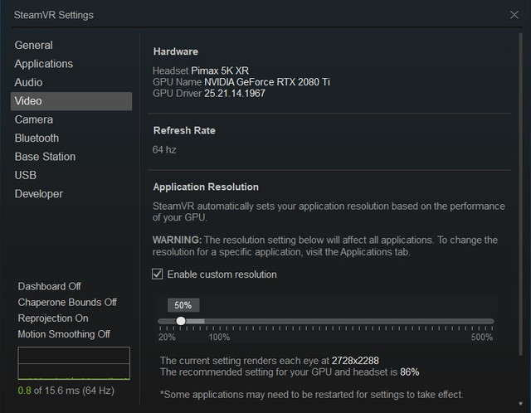Image resolution: width=531 pixels, height=413 pixels.
Task: Switch to the USB tab
Action: coord(26,175)
